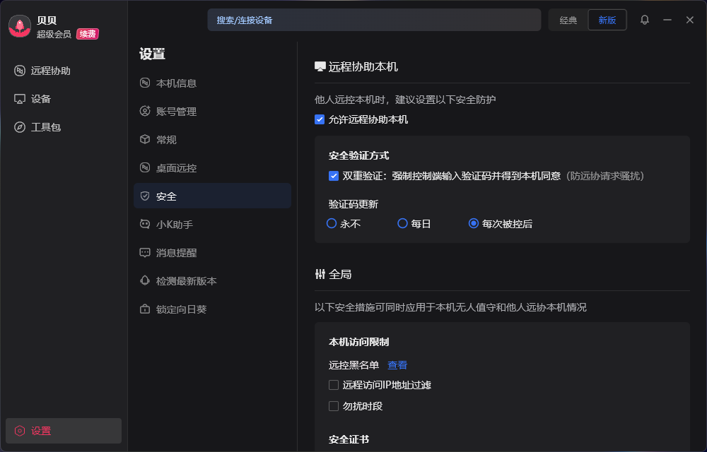The height and width of the screenshot is (452, 707).
Task: Select 账号管理 settings category
Action: click(176, 112)
